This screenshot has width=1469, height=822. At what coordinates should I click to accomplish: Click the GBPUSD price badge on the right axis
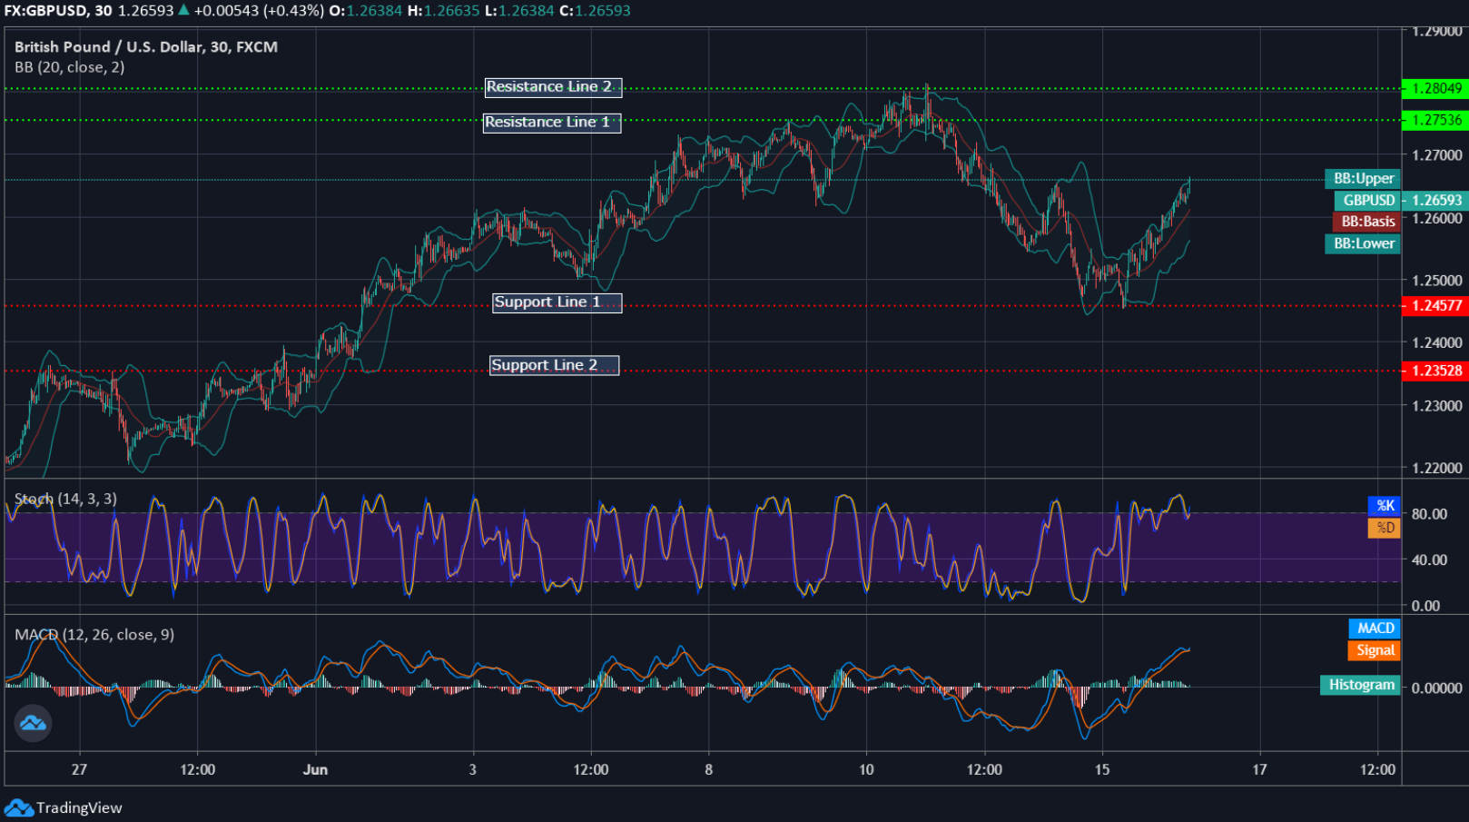[x=1435, y=200]
